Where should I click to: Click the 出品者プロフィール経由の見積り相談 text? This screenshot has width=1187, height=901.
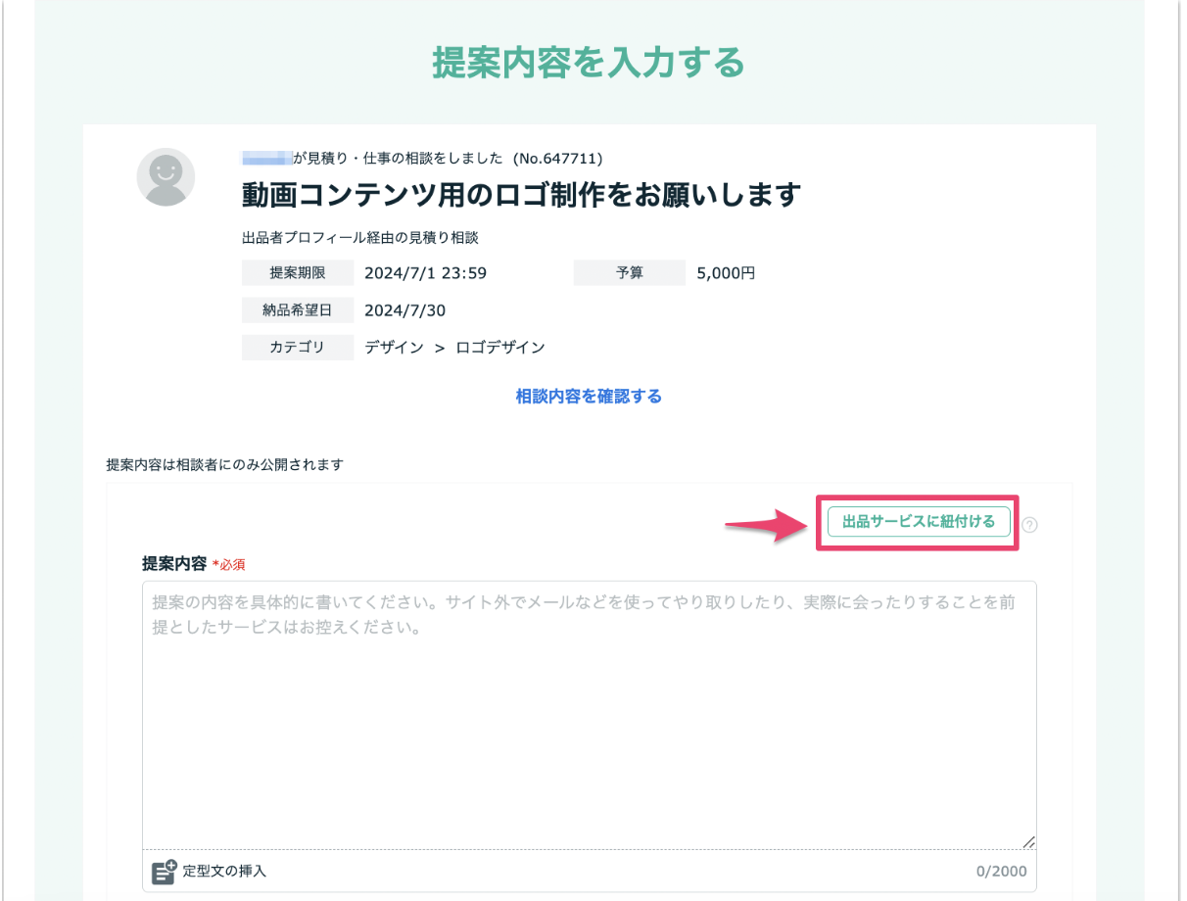(x=359, y=237)
